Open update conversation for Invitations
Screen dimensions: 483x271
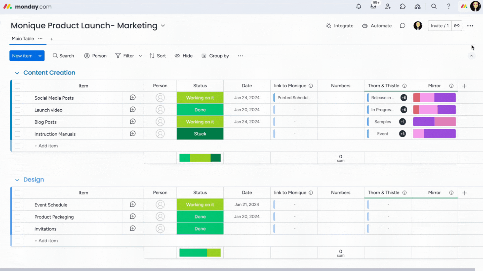click(x=133, y=228)
